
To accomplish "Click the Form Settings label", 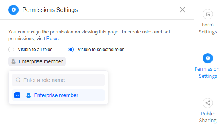I will pyautogui.click(x=208, y=28).
